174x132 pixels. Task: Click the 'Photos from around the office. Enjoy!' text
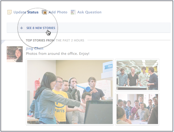(57, 54)
